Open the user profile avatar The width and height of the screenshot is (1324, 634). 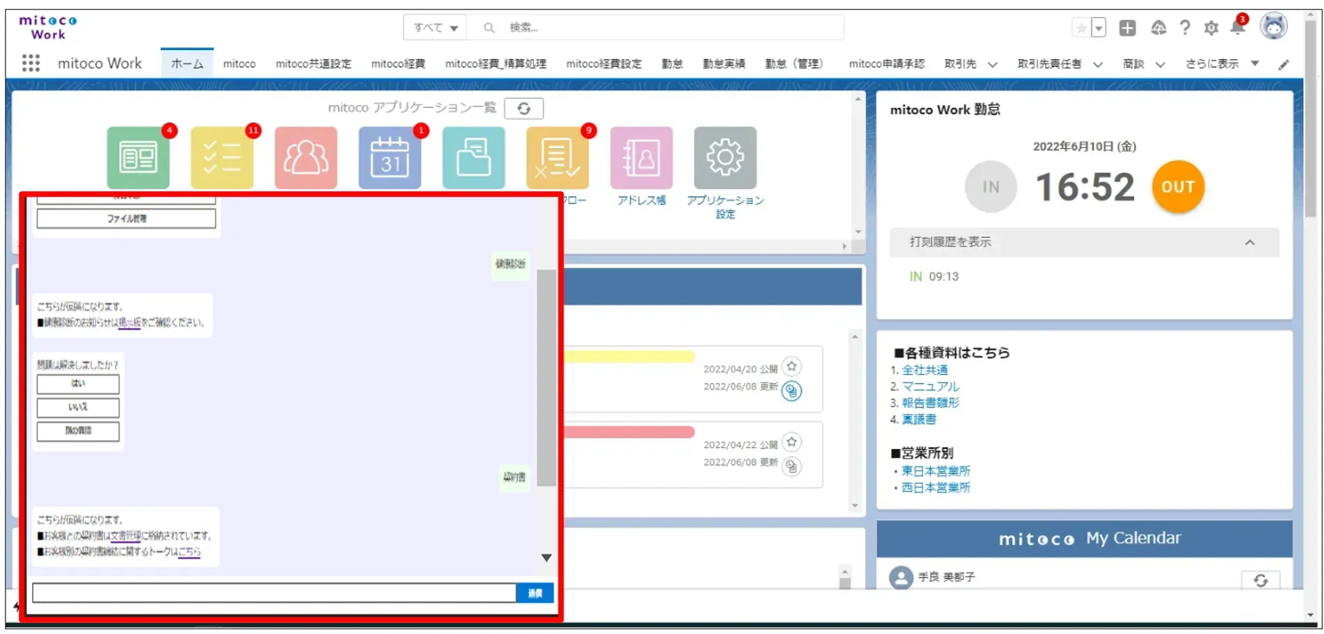coord(1274,26)
